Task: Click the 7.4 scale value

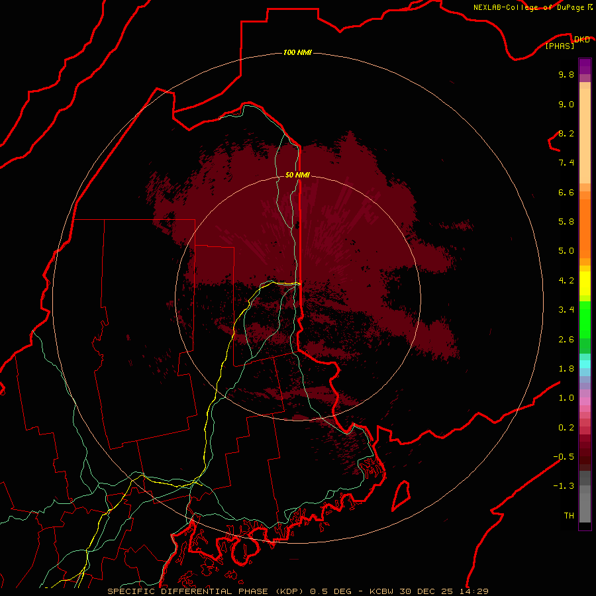Action: [566, 163]
